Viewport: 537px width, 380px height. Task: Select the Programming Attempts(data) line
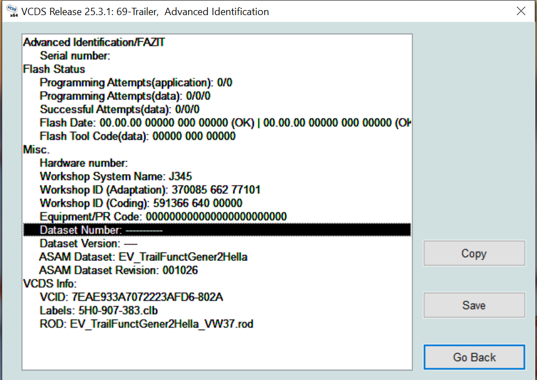[x=217, y=96]
